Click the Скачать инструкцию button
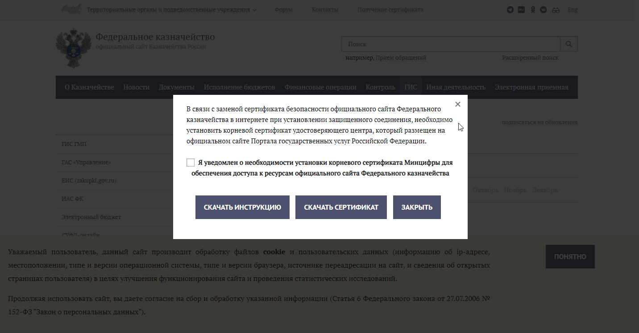This screenshot has width=639, height=333. tap(242, 207)
